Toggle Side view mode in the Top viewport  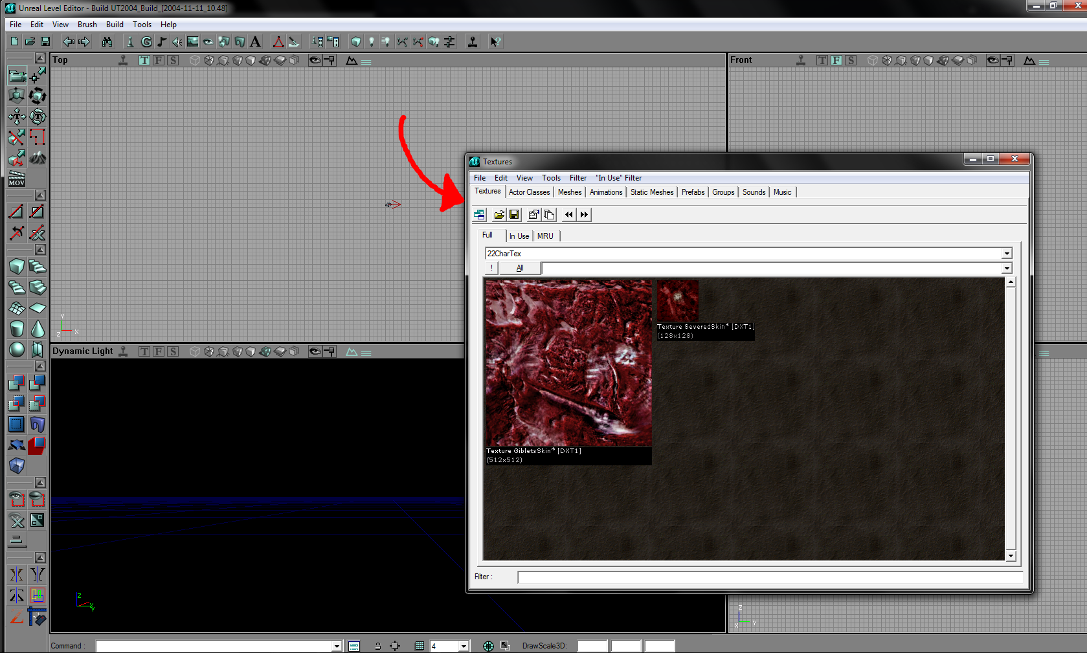pos(173,60)
